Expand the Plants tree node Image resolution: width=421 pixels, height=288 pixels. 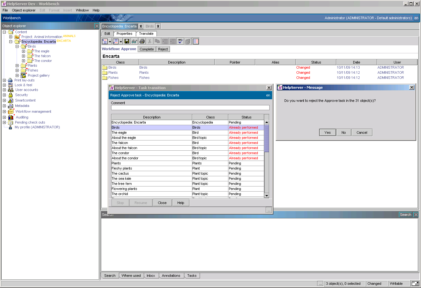point(17,66)
